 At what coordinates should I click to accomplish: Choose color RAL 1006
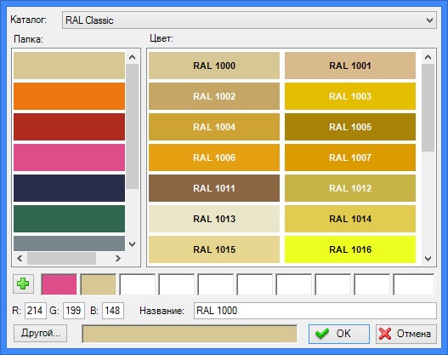214,157
